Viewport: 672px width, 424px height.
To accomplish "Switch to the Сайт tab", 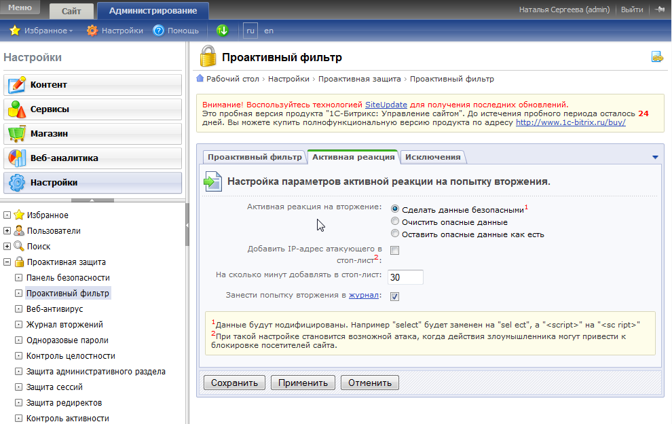I will tap(71, 11).
